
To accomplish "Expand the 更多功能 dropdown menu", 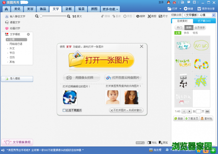I will click(x=110, y=9).
